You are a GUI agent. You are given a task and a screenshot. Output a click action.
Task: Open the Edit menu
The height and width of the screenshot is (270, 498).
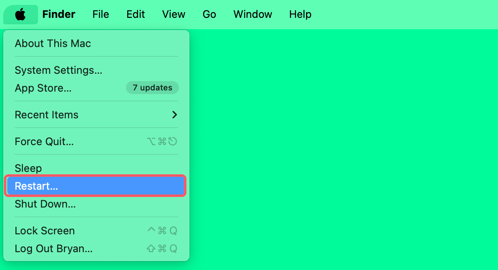(135, 15)
